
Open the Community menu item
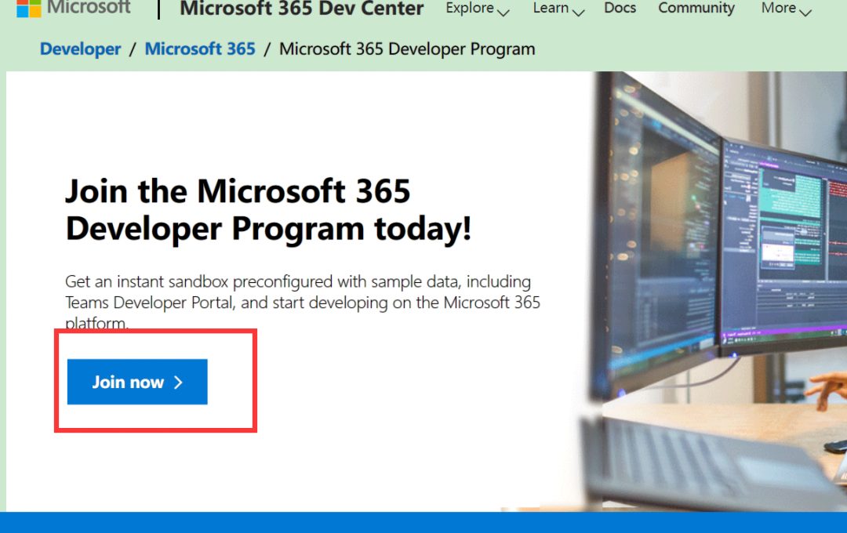point(696,8)
